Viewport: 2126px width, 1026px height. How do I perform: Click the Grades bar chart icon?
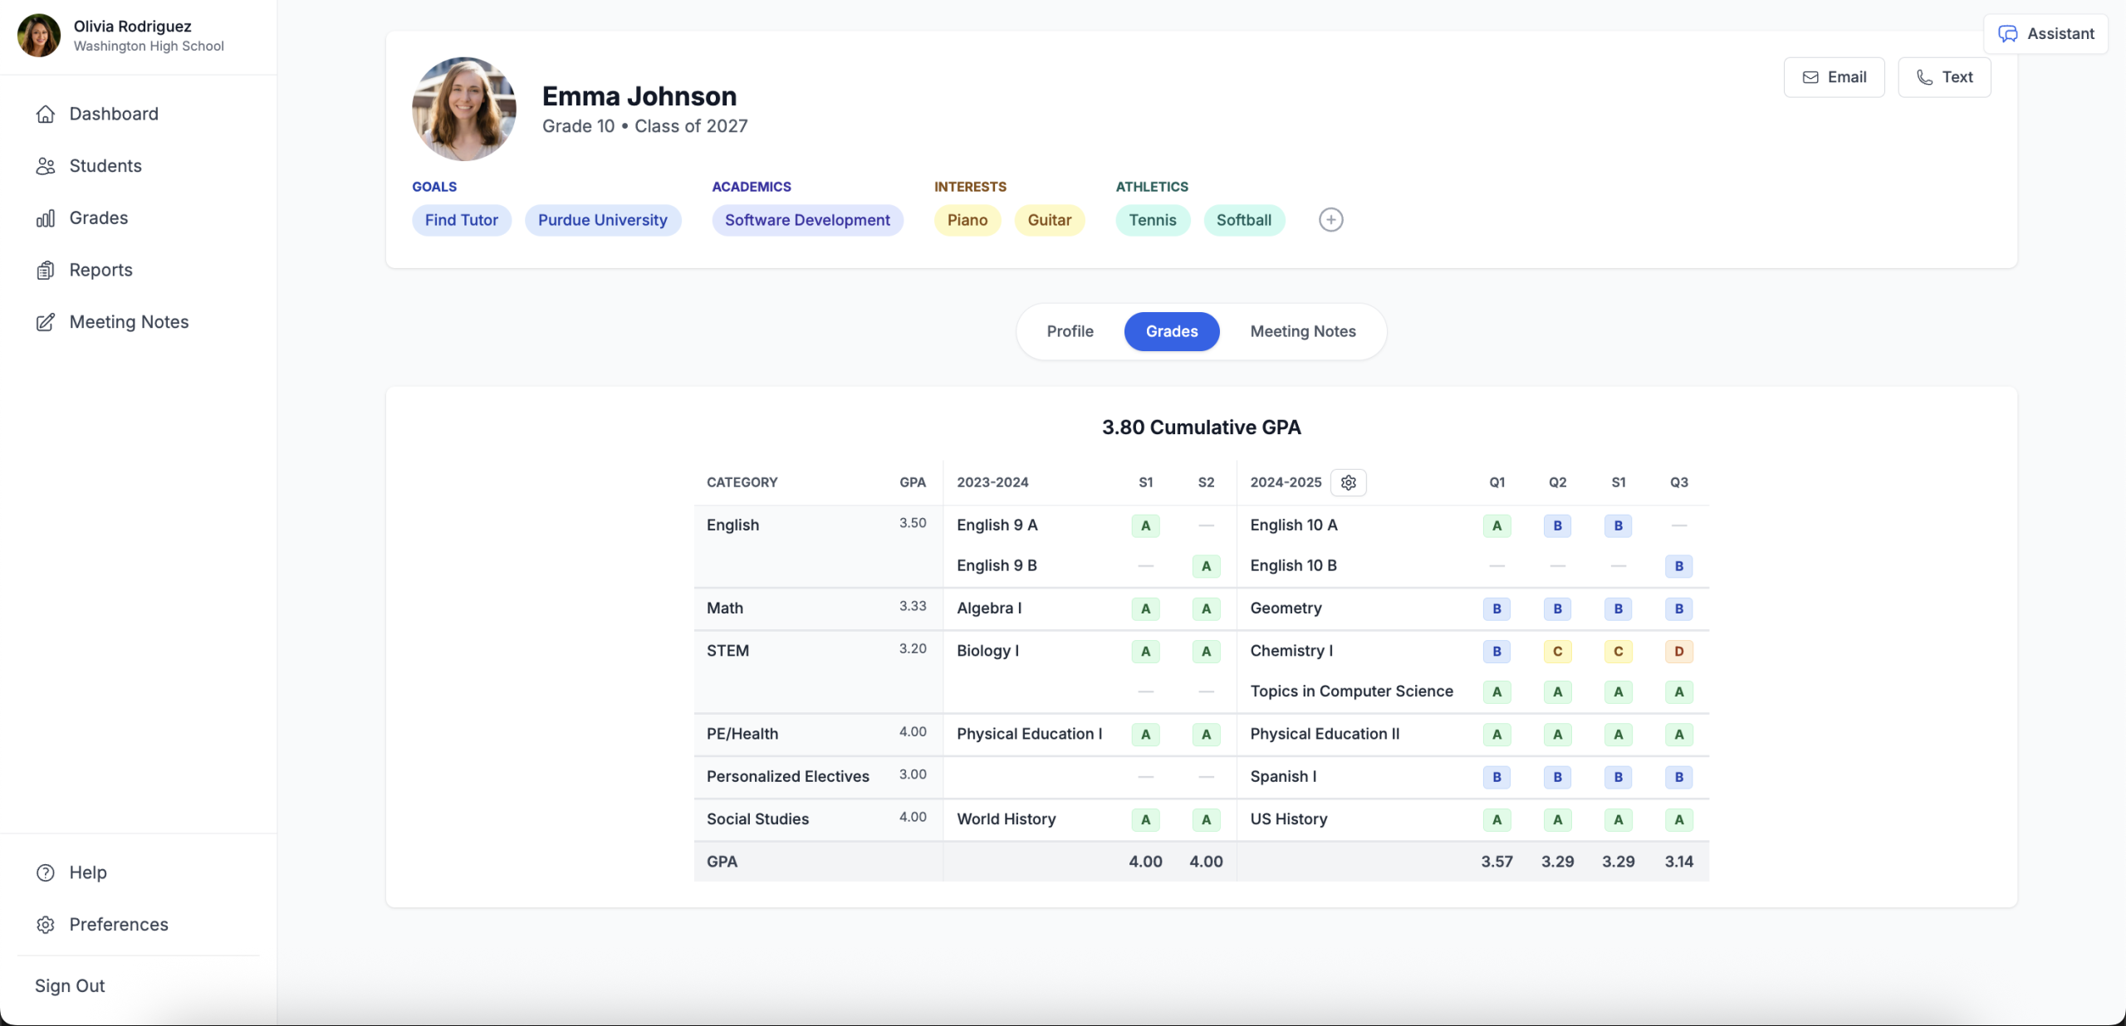click(x=46, y=218)
